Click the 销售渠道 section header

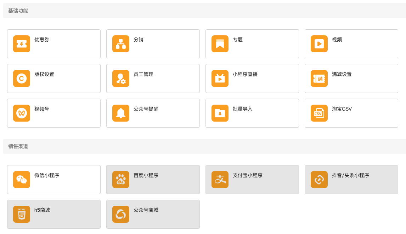18,146
